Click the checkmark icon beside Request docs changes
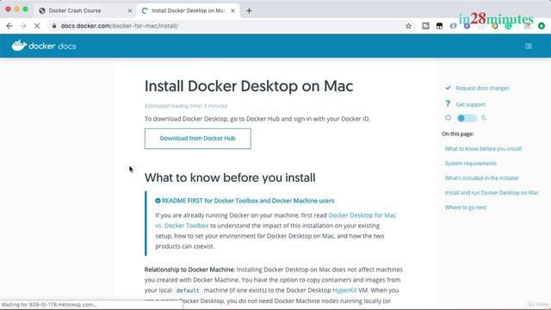The width and height of the screenshot is (551, 310). (448, 88)
